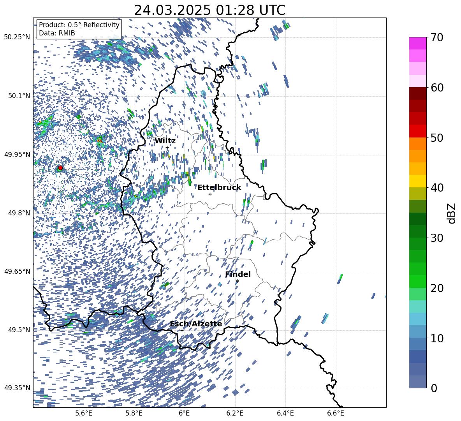
Task: Click the 20 tick on the colorbar
Action: [437, 288]
